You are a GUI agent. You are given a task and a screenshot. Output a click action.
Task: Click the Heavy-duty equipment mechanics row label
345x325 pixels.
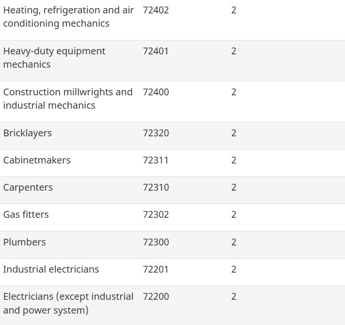click(54, 58)
